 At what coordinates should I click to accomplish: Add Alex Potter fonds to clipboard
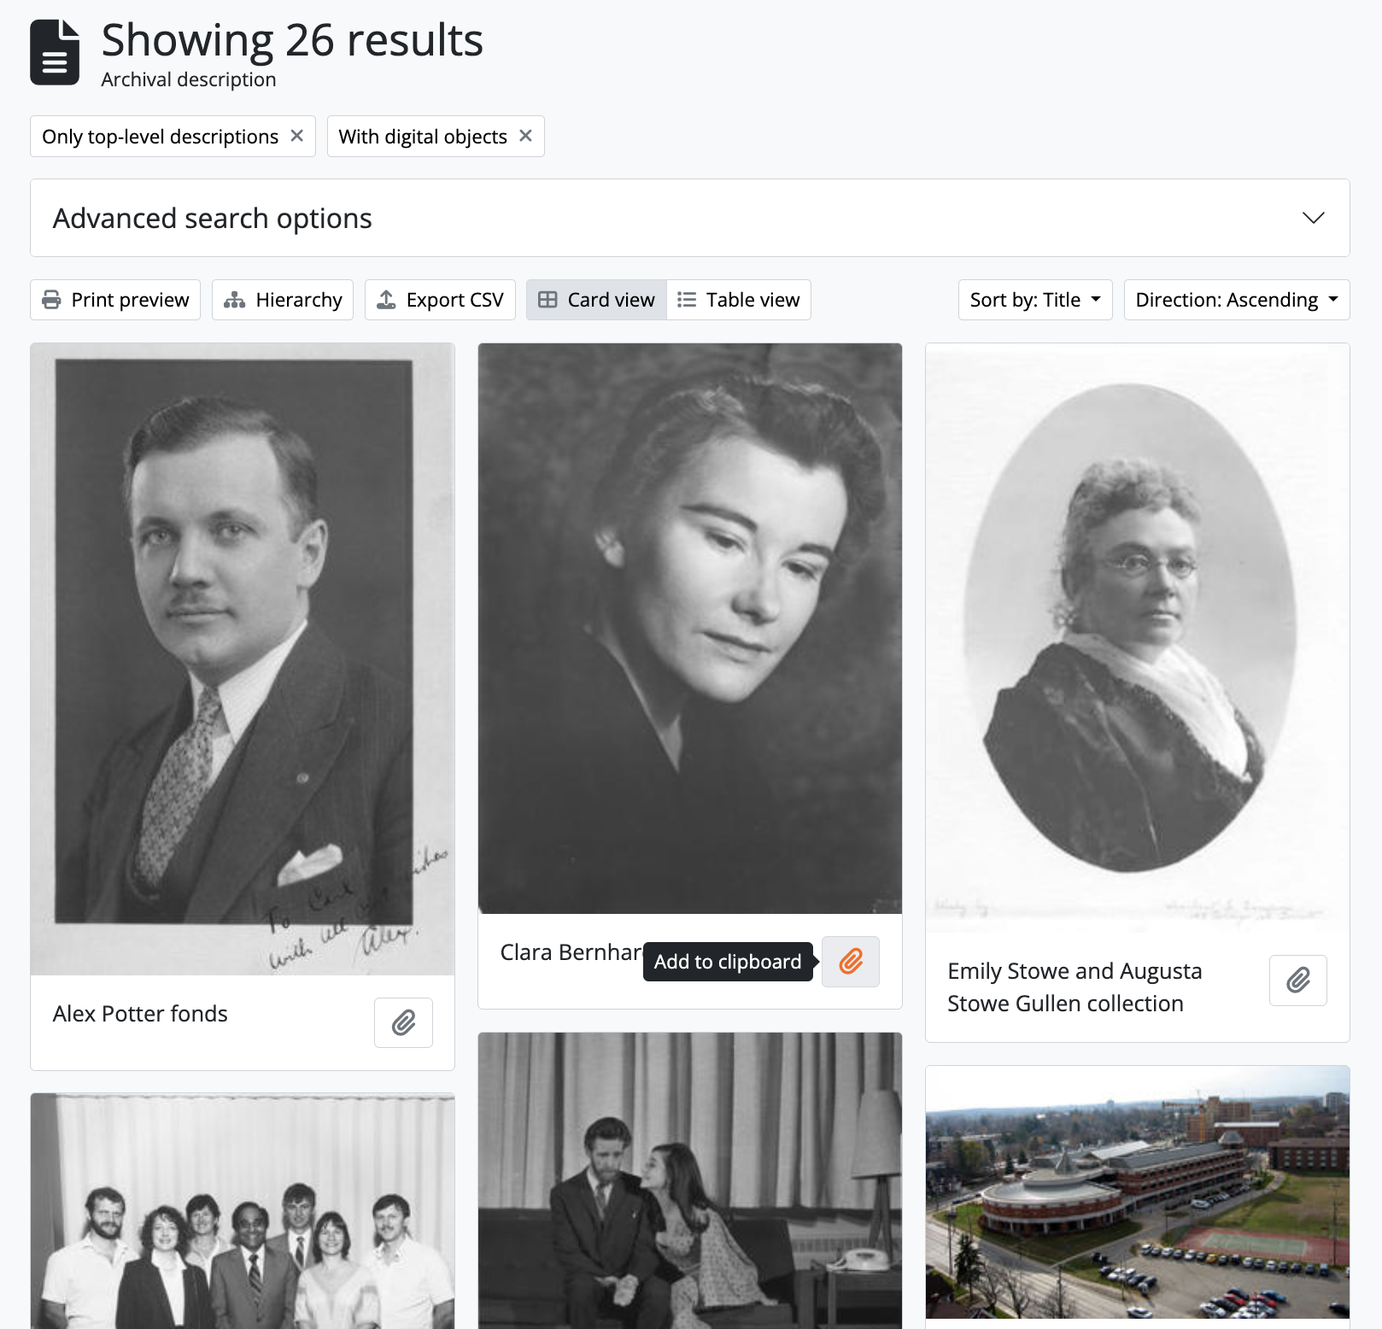click(x=403, y=1022)
